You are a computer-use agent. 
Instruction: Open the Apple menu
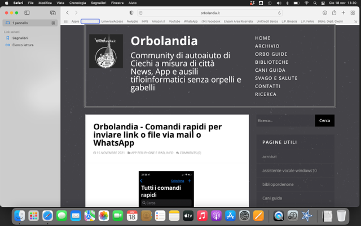(6, 3)
